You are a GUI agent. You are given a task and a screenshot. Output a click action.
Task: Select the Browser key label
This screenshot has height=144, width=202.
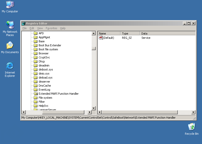43,53
